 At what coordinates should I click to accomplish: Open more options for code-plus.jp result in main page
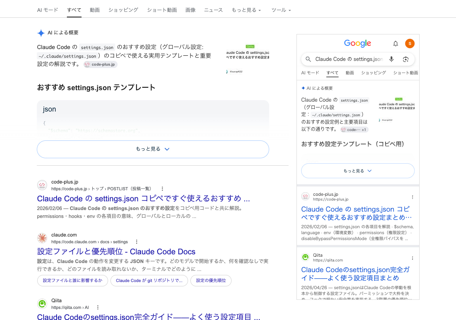(x=162, y=189)
